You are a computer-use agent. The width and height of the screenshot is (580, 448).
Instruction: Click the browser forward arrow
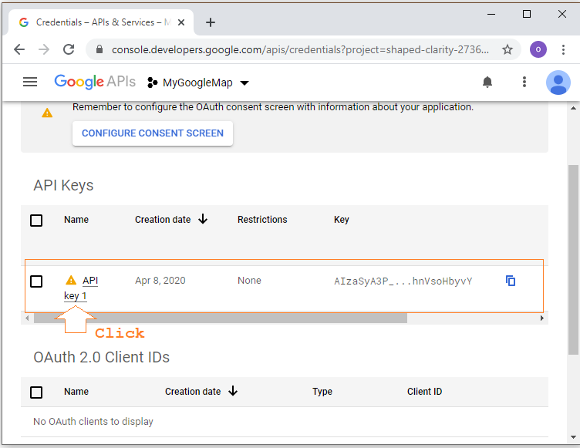[x=44, y=49]
